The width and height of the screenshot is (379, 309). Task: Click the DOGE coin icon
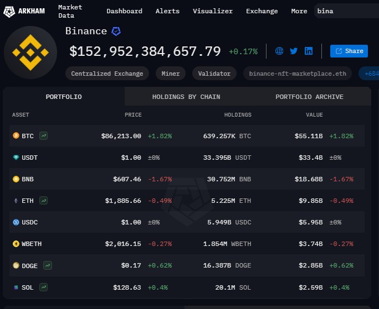[16, 265]
